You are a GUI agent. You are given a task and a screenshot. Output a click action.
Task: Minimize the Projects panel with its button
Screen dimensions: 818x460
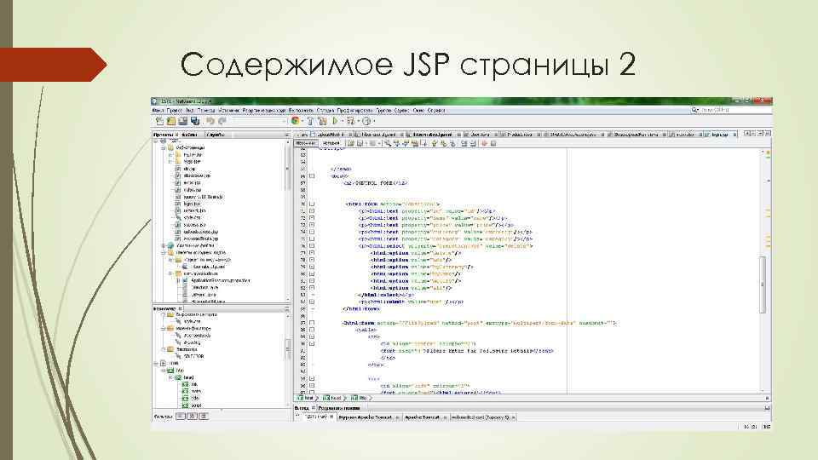[287, 135]
